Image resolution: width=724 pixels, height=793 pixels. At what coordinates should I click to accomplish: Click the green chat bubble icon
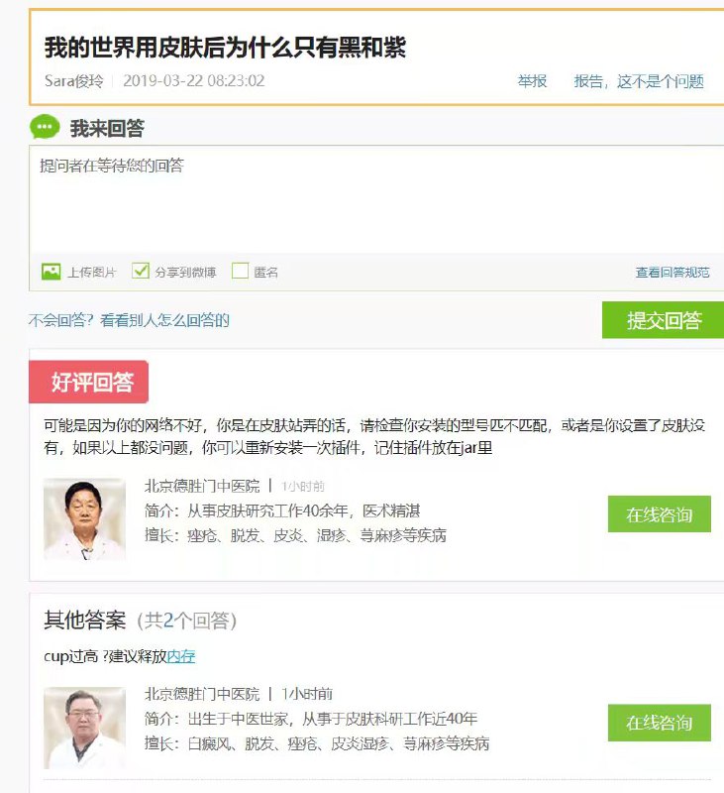(x=45, y=127)
